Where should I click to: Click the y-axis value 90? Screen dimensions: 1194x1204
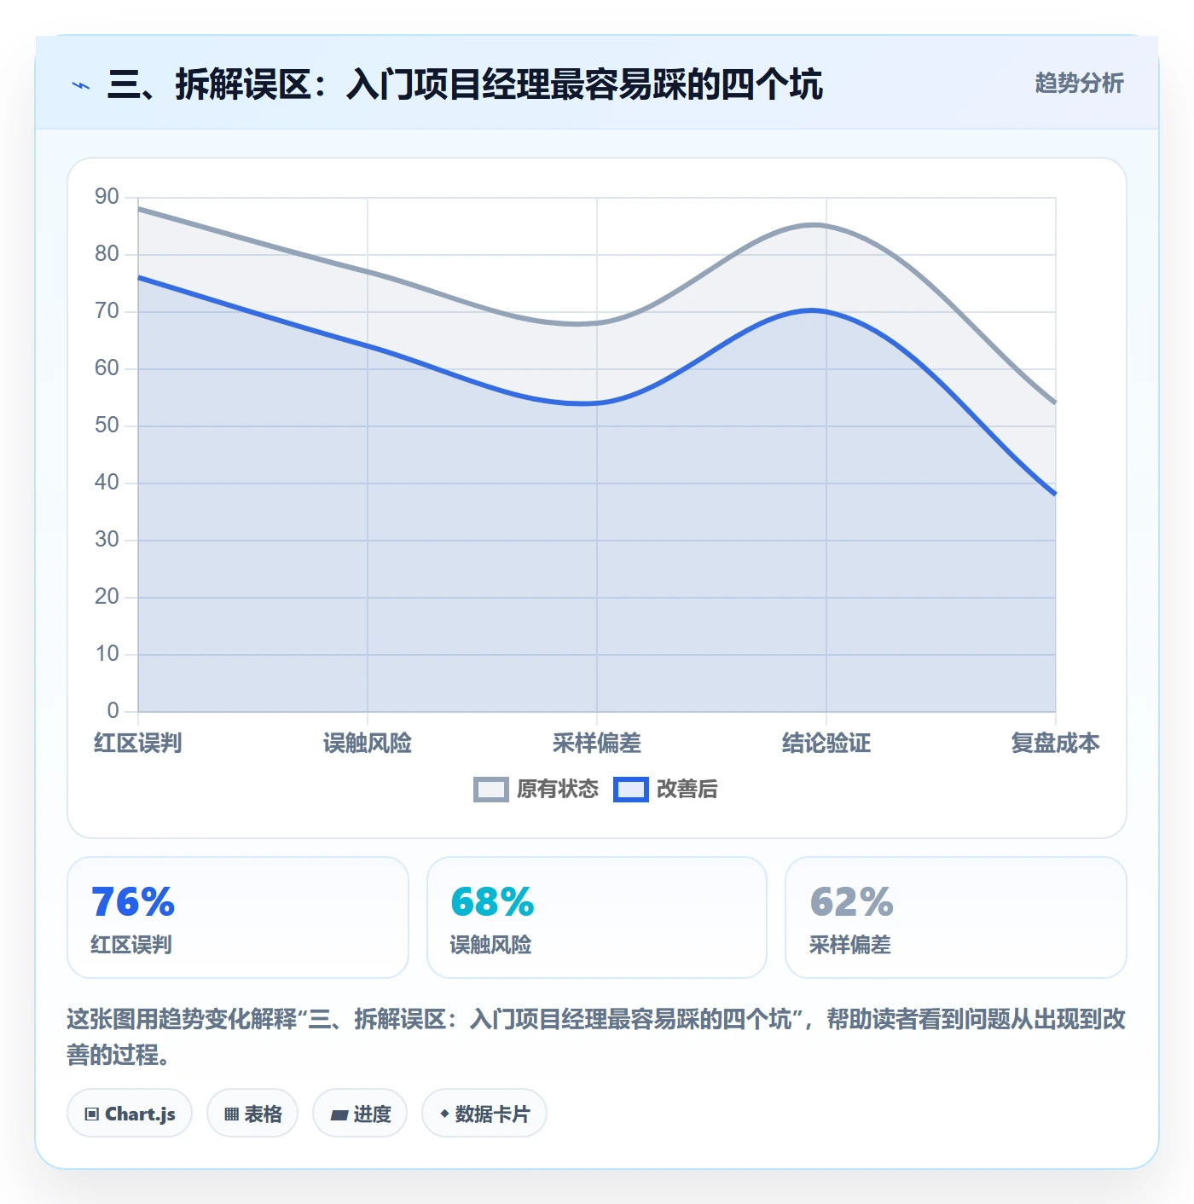coord(107,197)
